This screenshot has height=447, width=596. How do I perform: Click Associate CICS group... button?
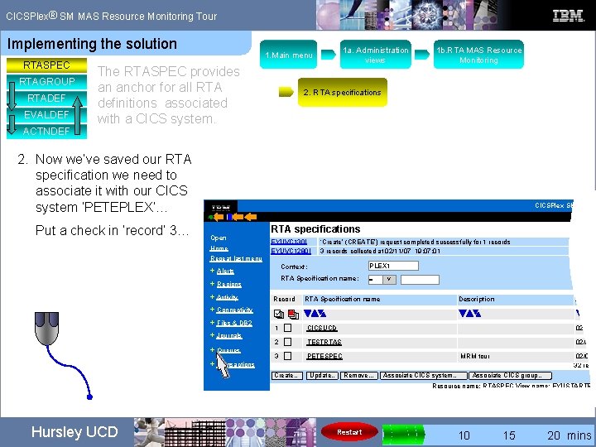(x=510, y=376)
